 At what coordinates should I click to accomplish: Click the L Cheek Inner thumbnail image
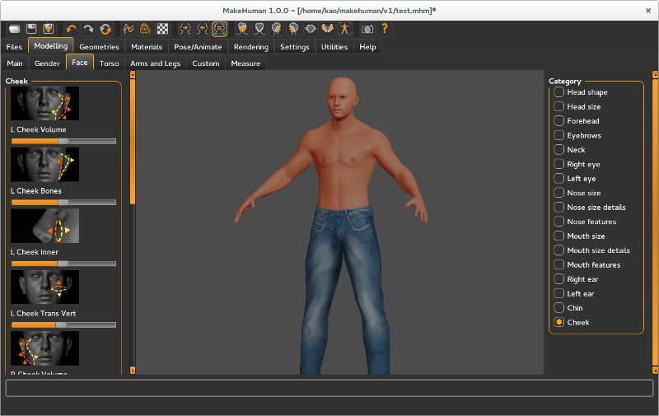[x=44, y=225]
